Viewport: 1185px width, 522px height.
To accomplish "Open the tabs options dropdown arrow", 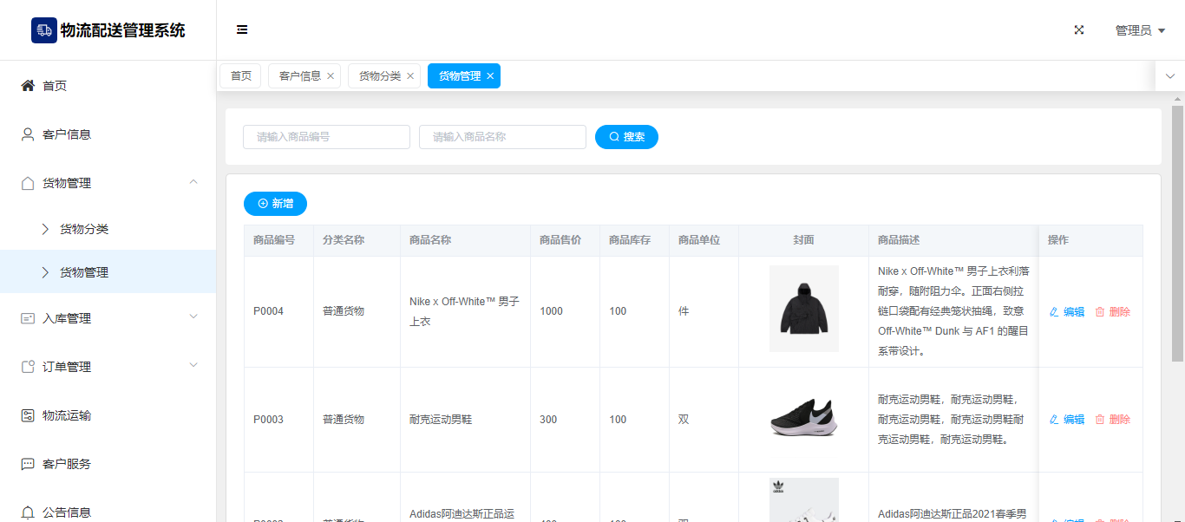I will [x=1169, y=76].
